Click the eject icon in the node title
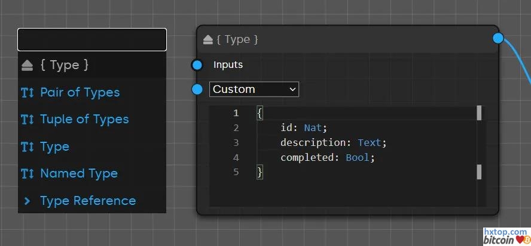Screen dimensions: 531x246 (208, 39)
